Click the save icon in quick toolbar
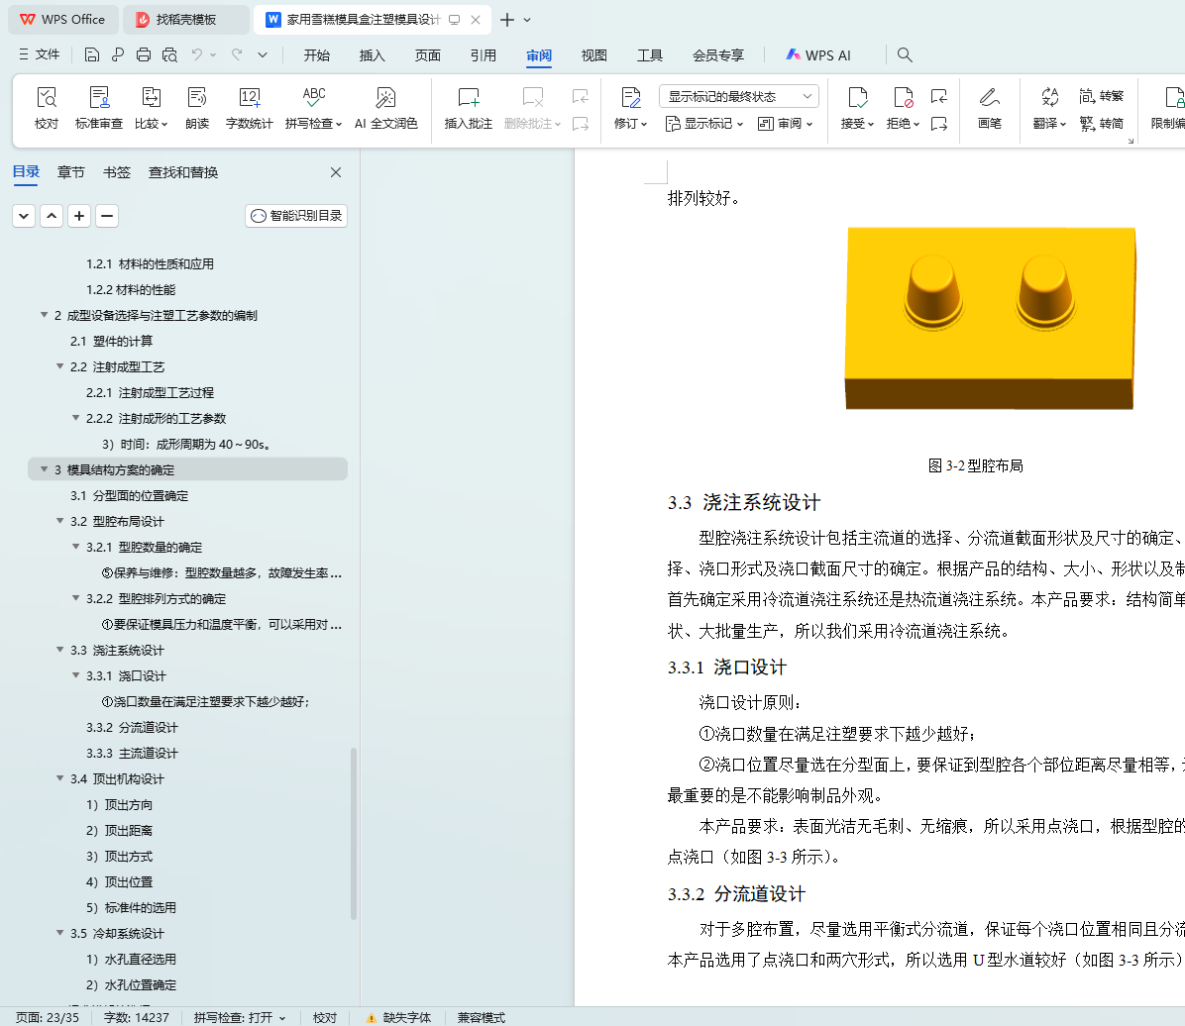This screenshot has height=1026, width=1185. point(91,54)
